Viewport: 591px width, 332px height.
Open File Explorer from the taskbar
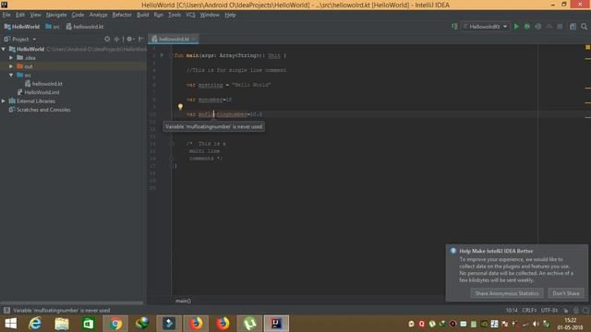coord(62,324)
